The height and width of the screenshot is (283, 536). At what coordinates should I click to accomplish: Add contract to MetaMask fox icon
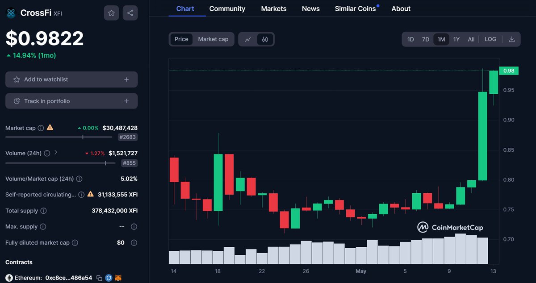tap(118, 278)
